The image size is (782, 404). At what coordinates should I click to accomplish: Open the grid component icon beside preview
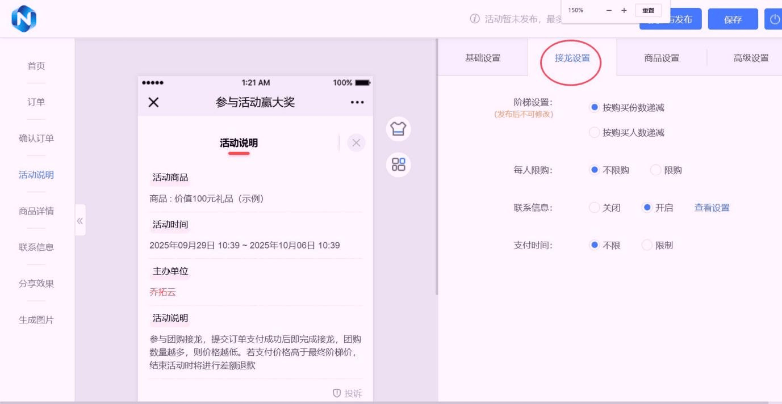398,165
